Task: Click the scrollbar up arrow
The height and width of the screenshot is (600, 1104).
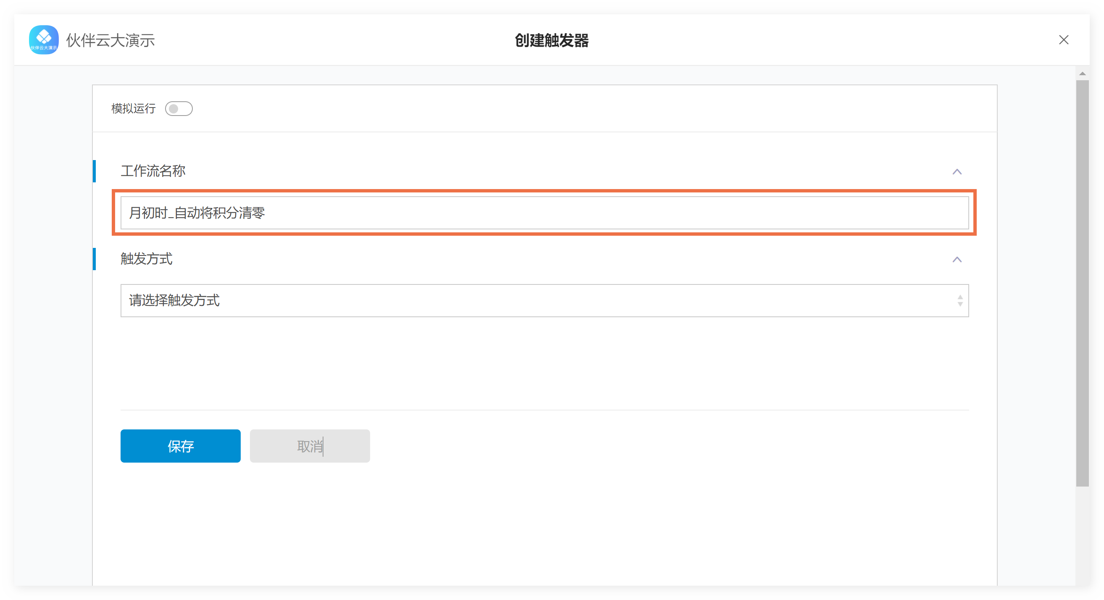Action: pos(1082,74)
